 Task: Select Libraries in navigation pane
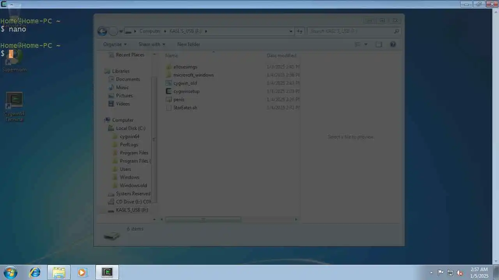point(120,71)
